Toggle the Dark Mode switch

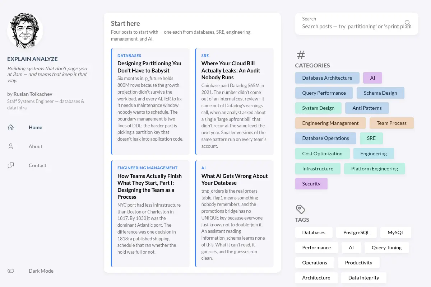coord(11,271)
